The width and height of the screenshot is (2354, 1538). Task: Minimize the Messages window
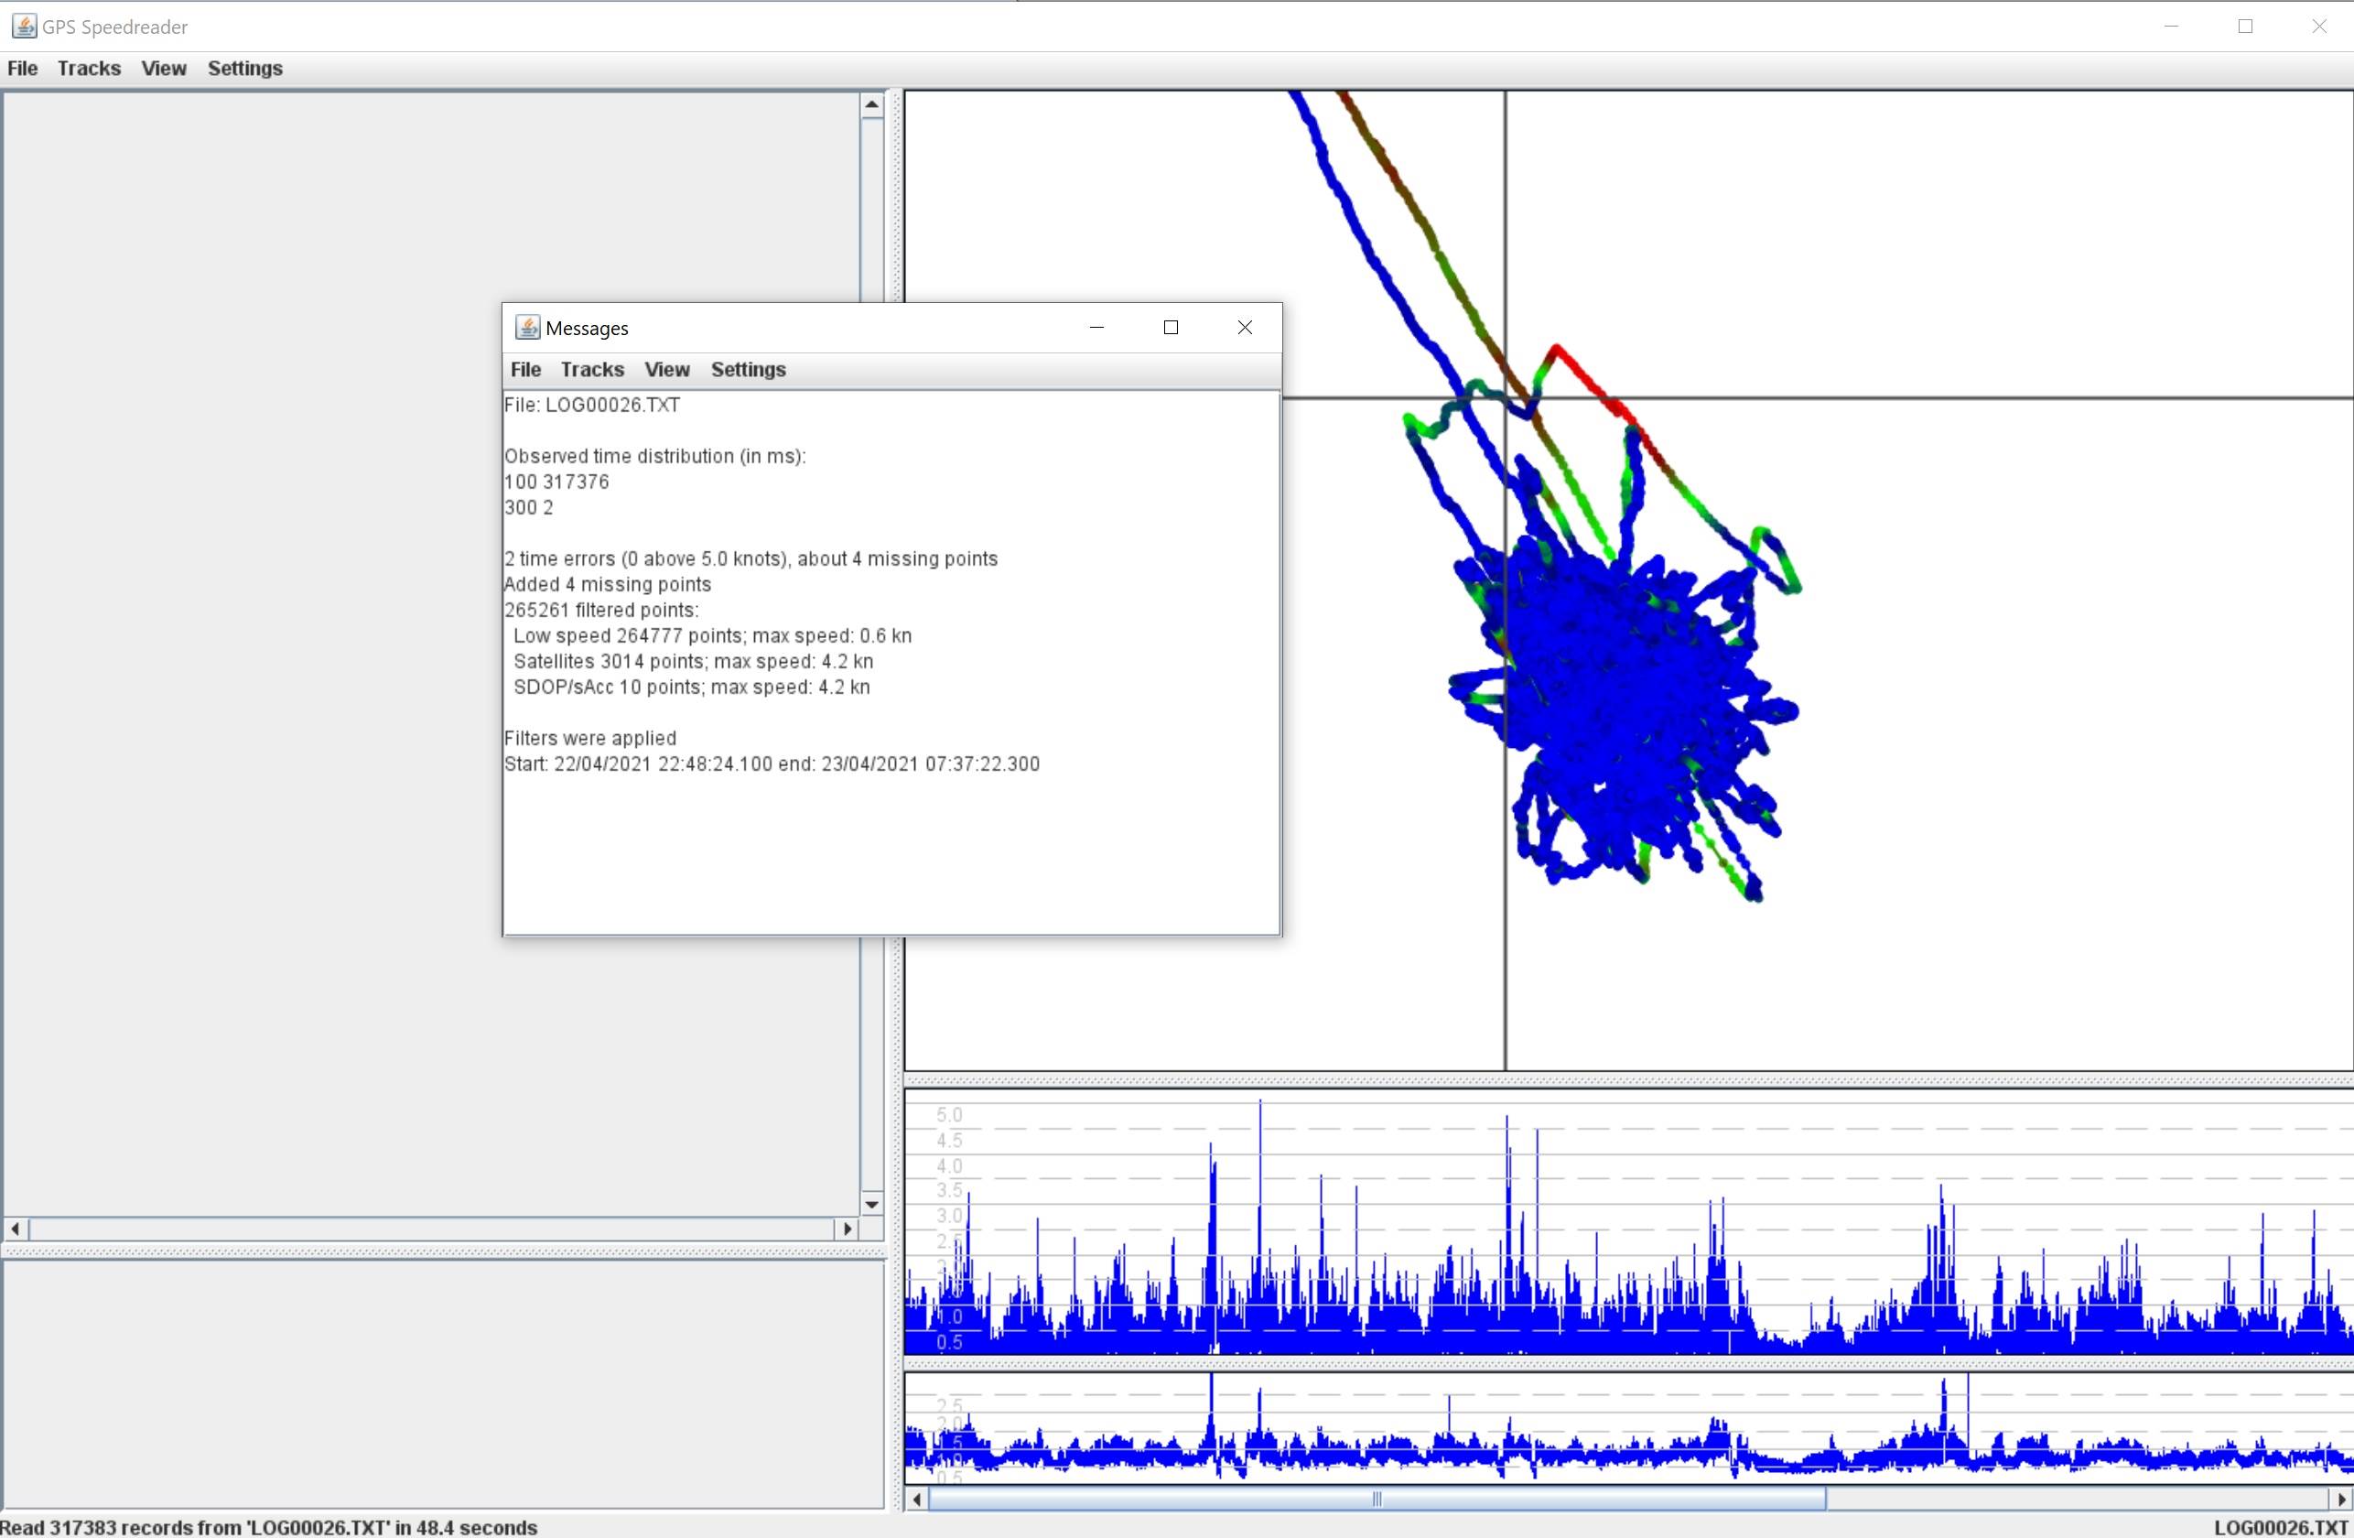tap(1096, 328)
